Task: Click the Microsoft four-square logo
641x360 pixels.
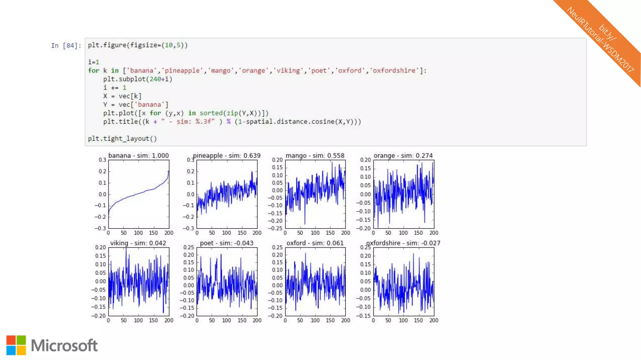Action: (16, 345)
